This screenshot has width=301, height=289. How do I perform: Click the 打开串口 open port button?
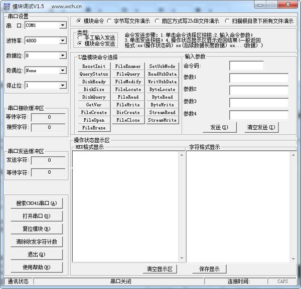(37, 216)
